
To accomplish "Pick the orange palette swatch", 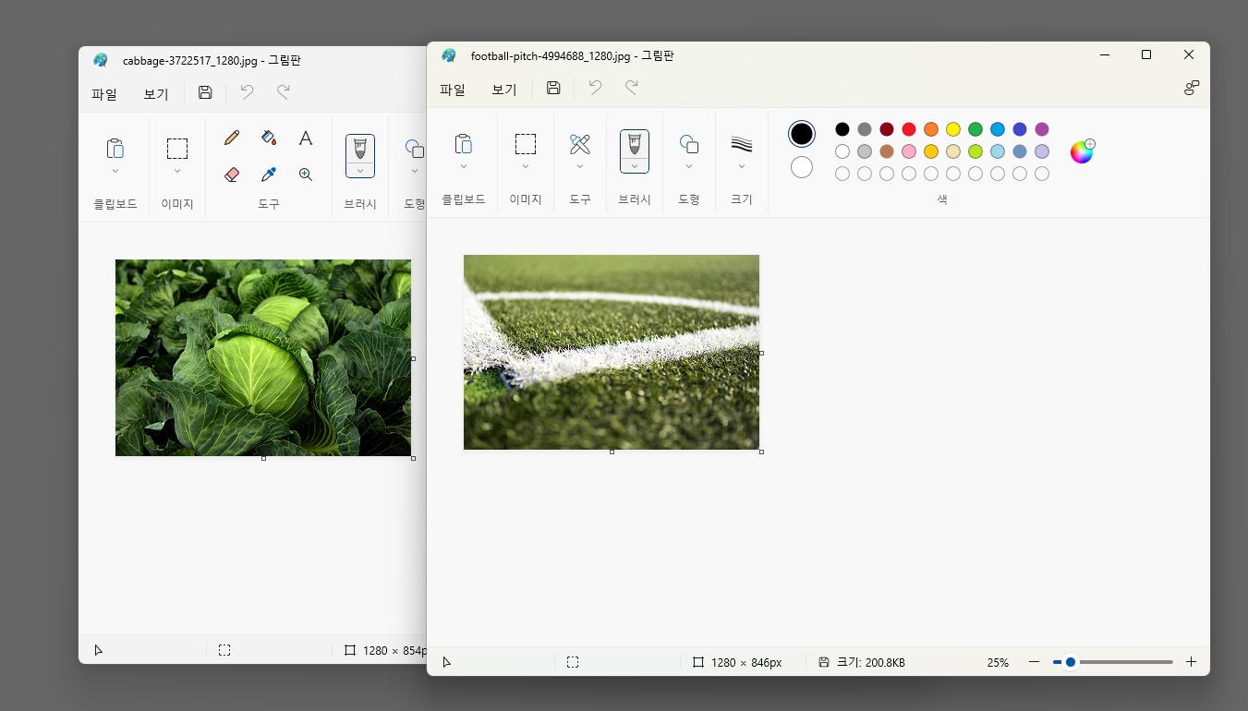I will [x=931, y=129].
